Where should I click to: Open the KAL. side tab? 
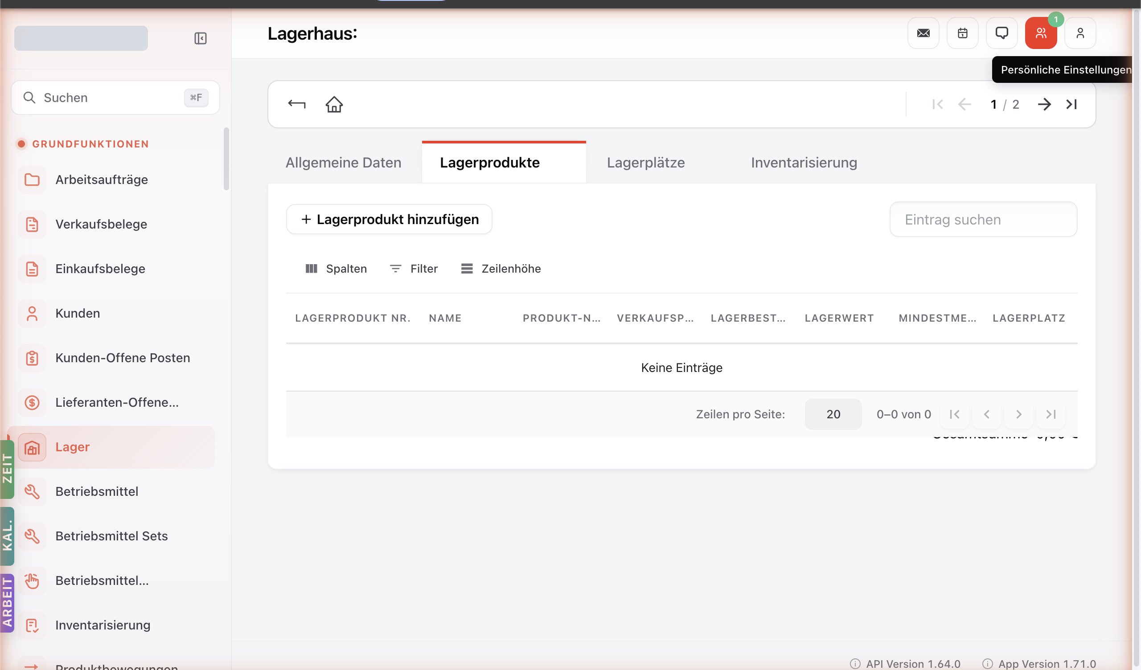coord(7,536)
